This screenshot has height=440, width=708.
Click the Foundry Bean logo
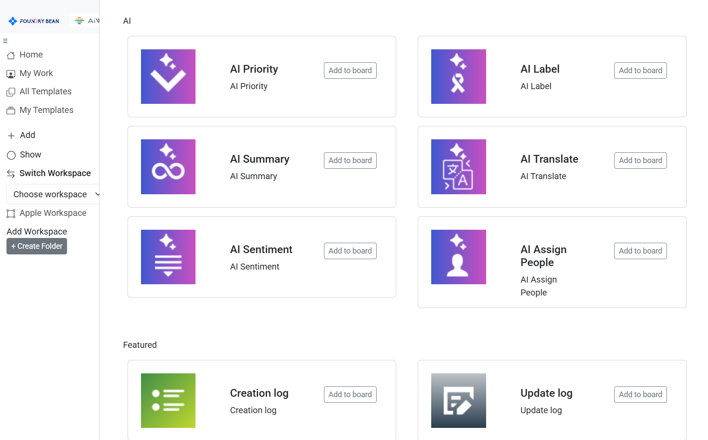tap(34, 21)
